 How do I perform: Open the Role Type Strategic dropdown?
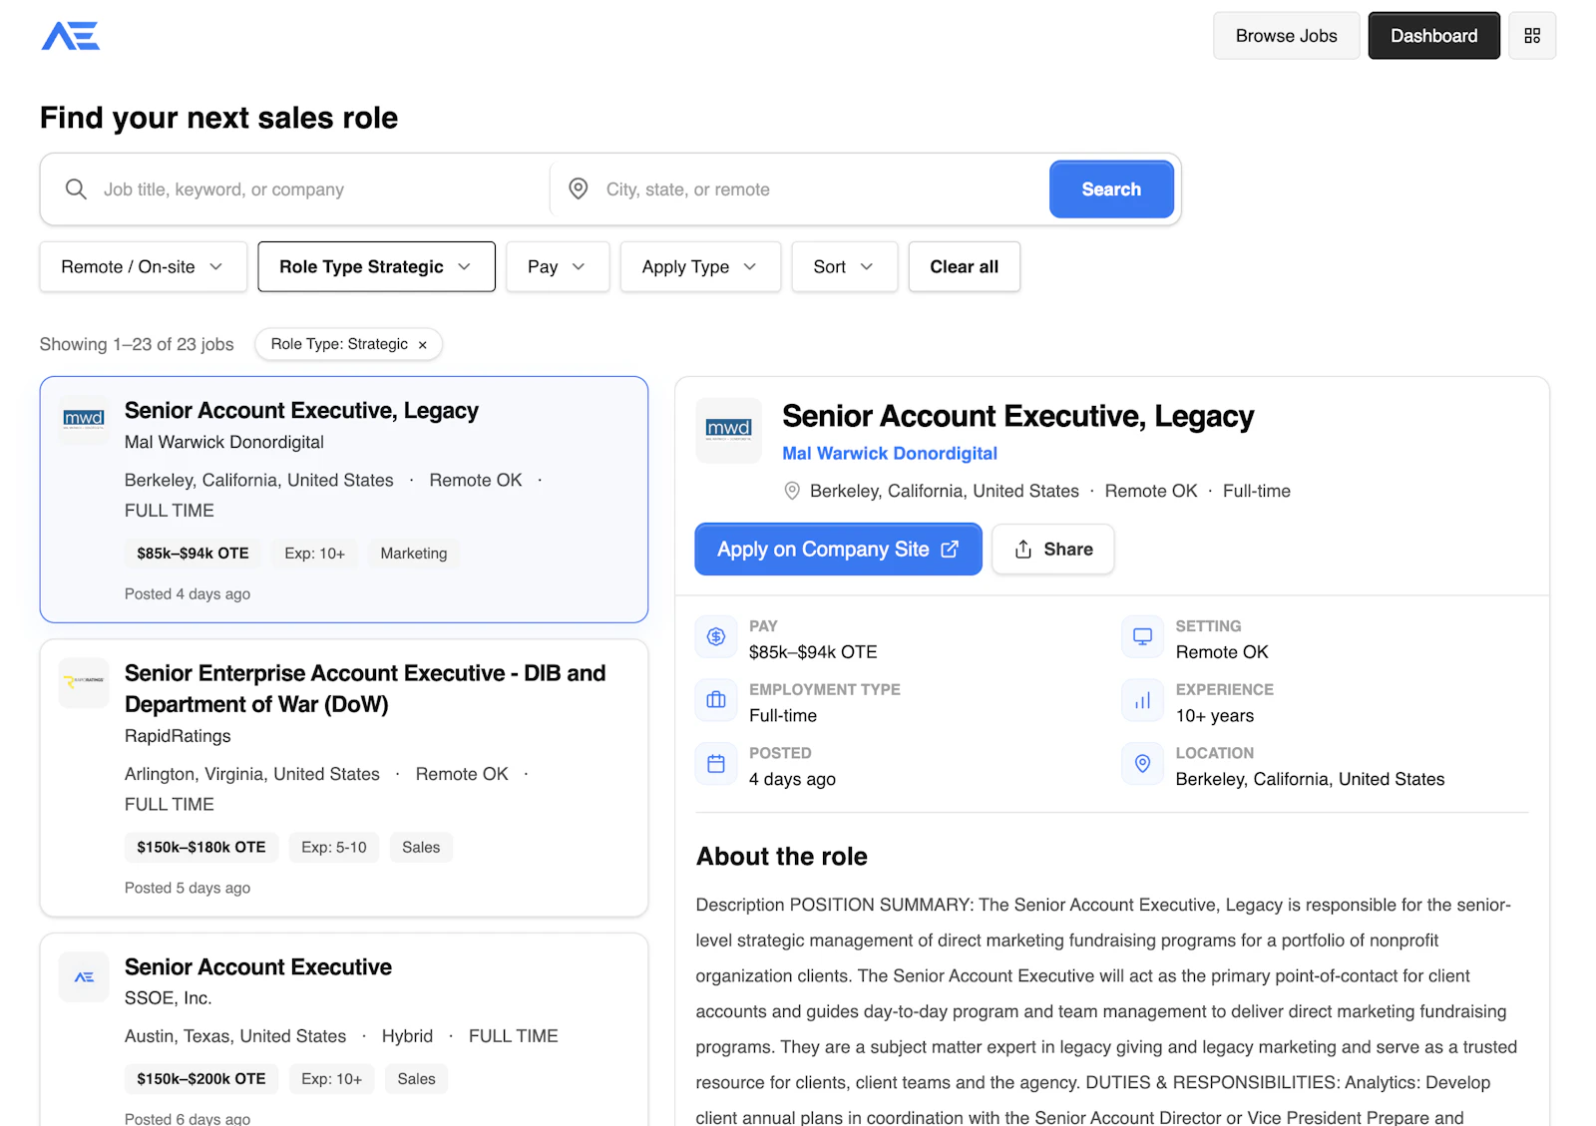coord(376,266)
